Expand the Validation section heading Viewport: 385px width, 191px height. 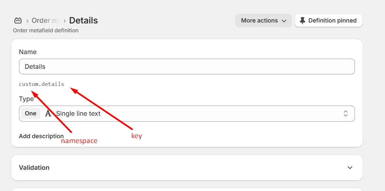pyautogui.click(x=34, y=168)
